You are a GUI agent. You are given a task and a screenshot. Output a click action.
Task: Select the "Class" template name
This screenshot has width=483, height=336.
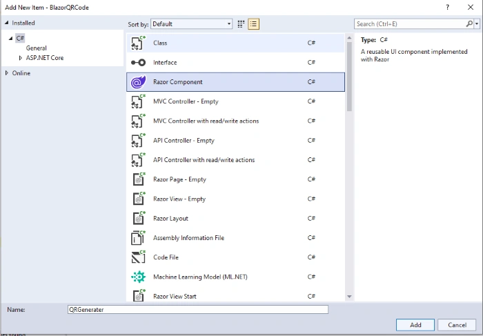pyautogui.click(x=160, y=43)
